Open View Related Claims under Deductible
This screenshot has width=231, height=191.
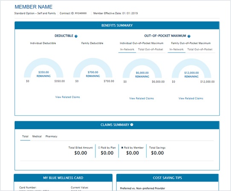click(68, 97)
